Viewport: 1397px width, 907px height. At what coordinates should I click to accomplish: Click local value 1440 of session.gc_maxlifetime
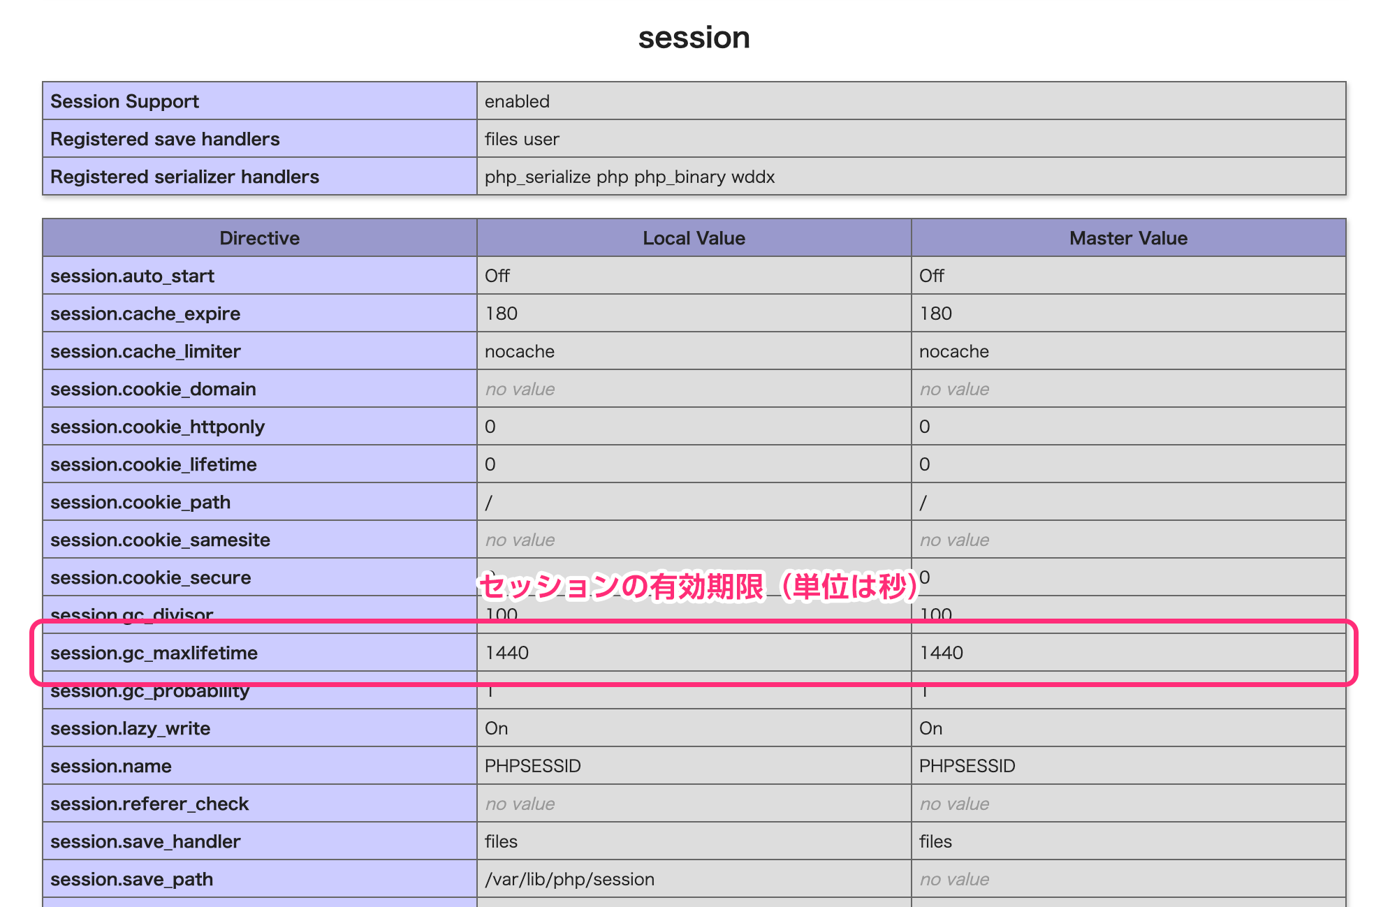[507, 653]
